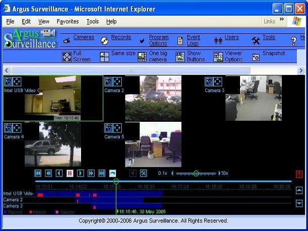Increase playback speed toward 50x

coord(219,173)
